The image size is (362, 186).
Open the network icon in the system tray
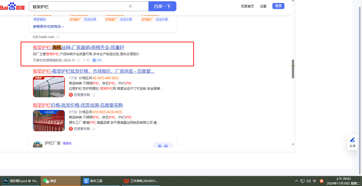click(303, 181)
